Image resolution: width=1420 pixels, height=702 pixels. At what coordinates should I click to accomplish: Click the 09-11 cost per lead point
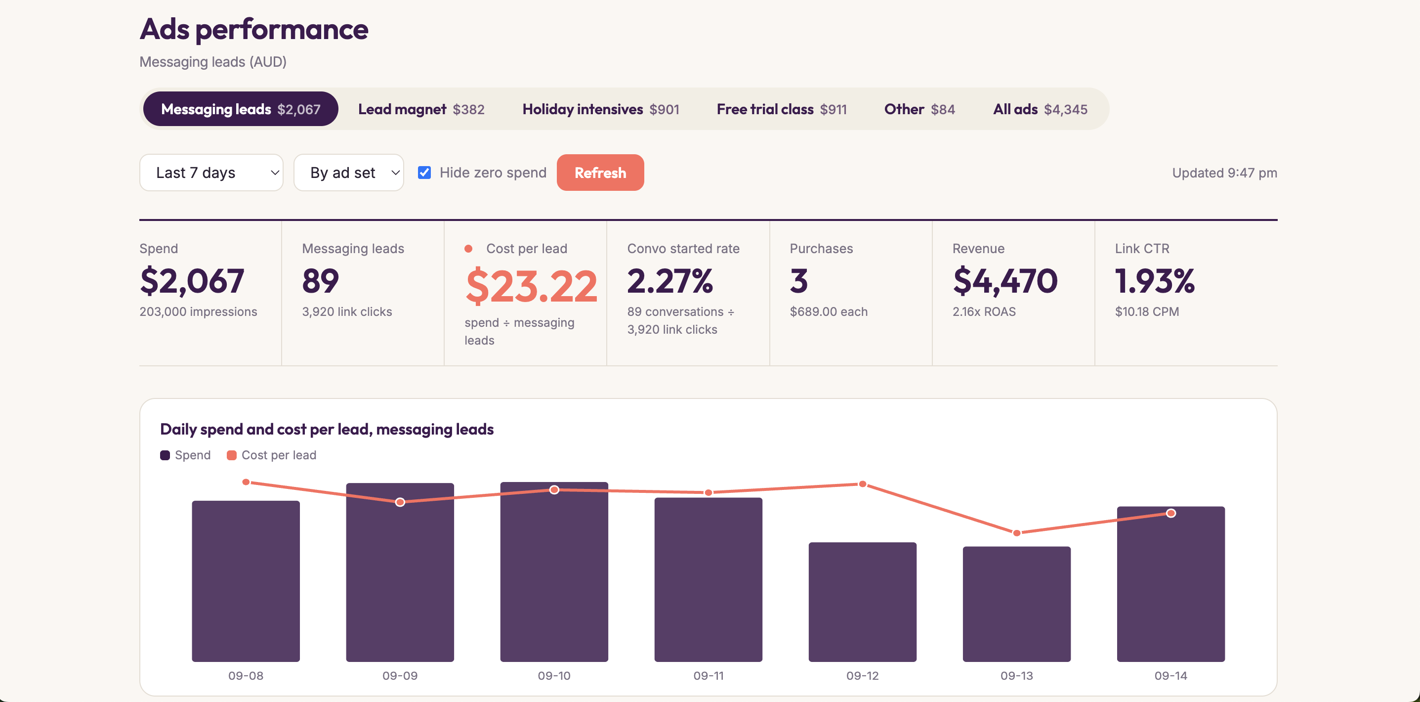pos(709,492)
